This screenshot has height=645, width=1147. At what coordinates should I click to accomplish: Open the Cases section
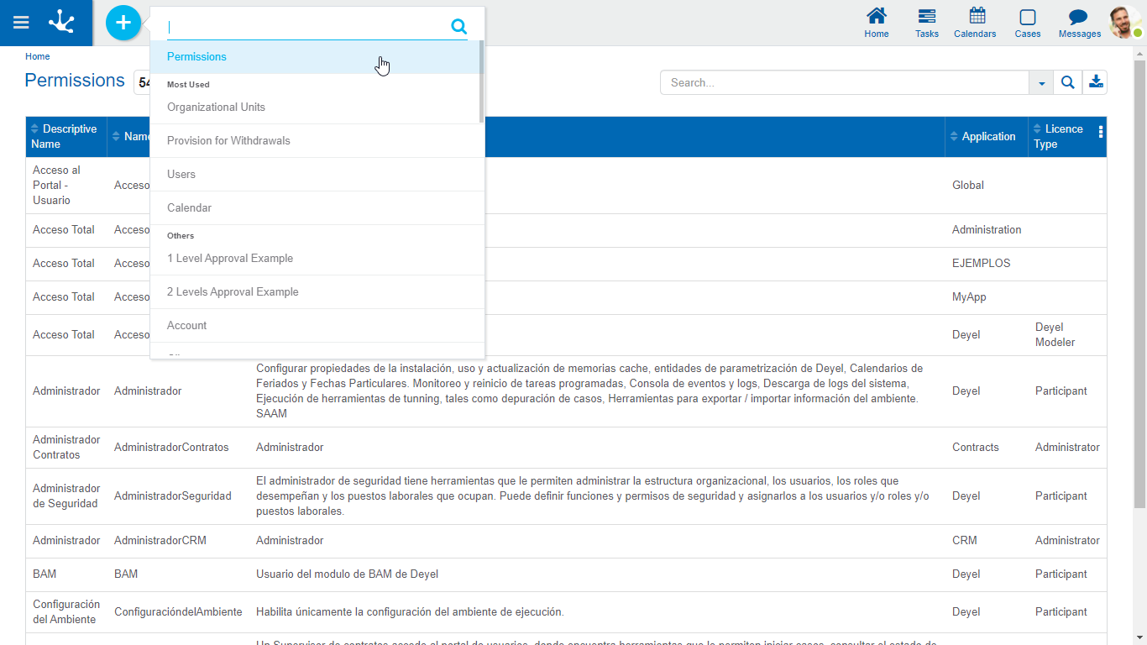pyautogui.click(x=1028, y=23)
